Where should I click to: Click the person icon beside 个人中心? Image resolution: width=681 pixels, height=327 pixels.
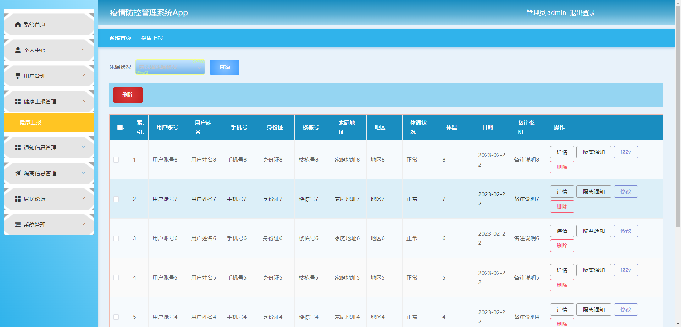click(x=18, y=50)
